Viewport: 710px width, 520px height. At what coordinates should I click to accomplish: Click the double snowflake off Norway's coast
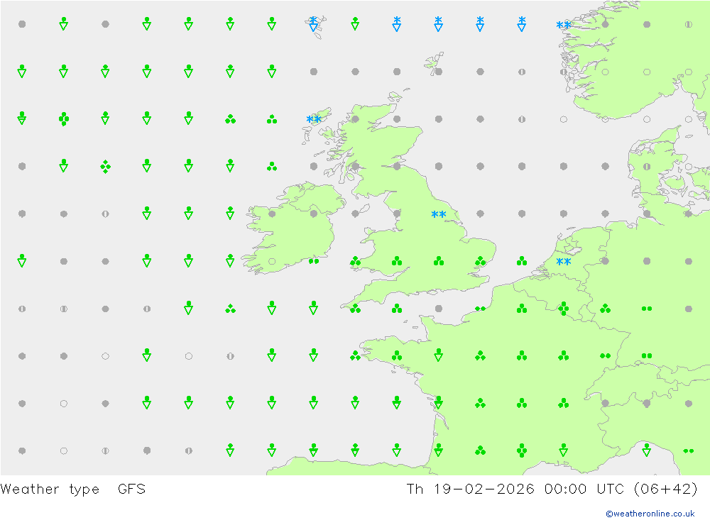563,25
